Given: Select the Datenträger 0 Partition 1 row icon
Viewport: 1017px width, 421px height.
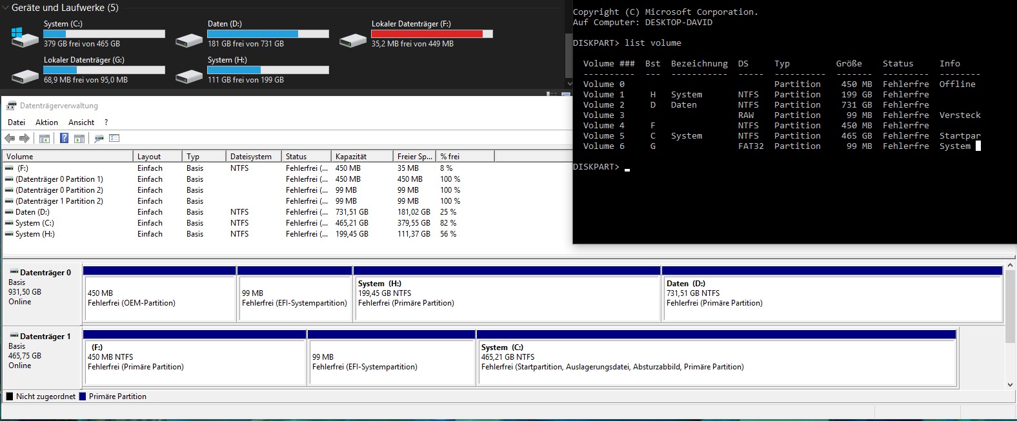Looking at the screenshot, I should pos(9,179).
